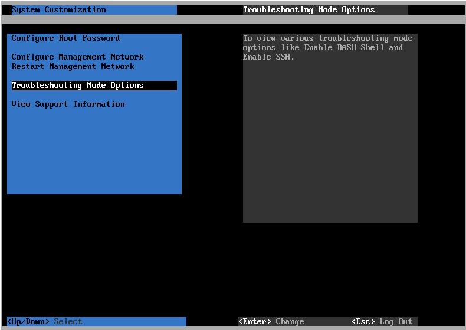Click 'To view various troubleshooting mode' line
The image size is (466, 330).
[x=327, y=38]
